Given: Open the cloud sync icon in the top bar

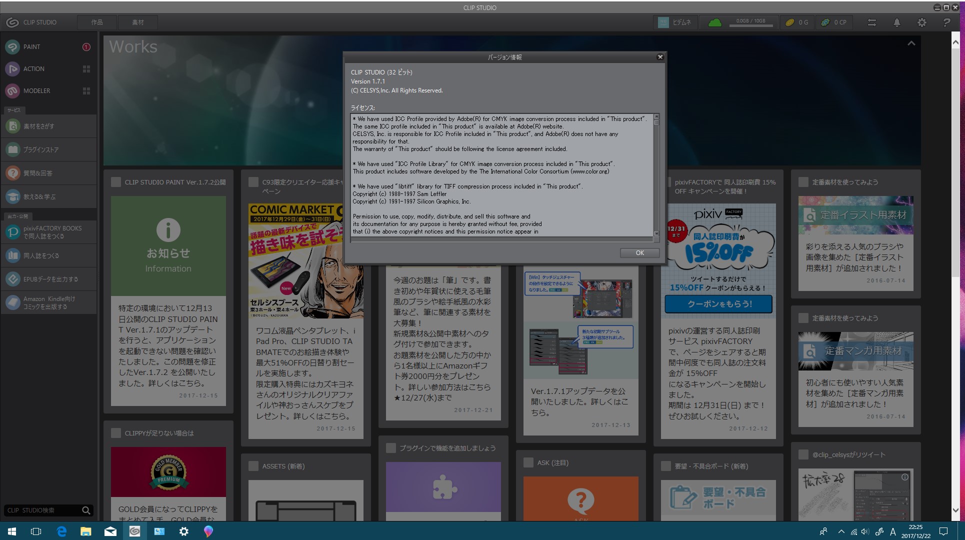Looking at the screenshot, I should (715, 22).
